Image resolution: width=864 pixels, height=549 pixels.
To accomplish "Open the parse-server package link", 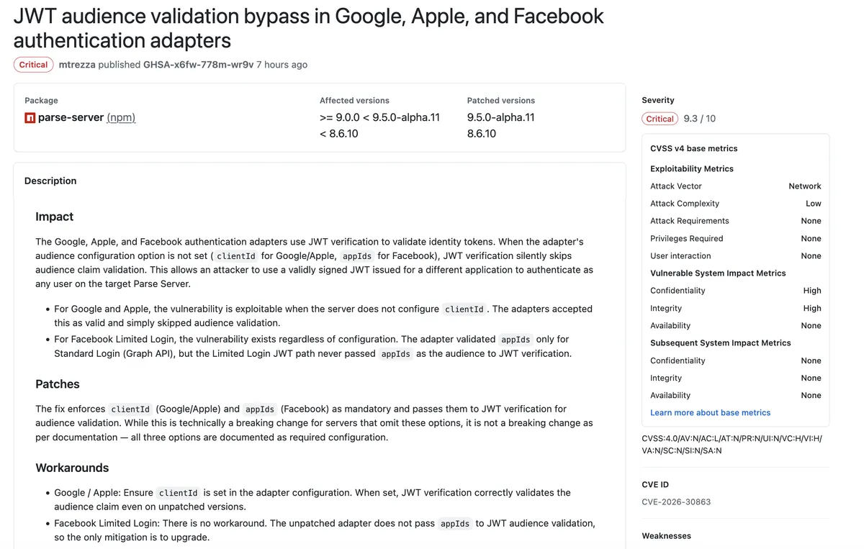I will [x=71, y=117].
